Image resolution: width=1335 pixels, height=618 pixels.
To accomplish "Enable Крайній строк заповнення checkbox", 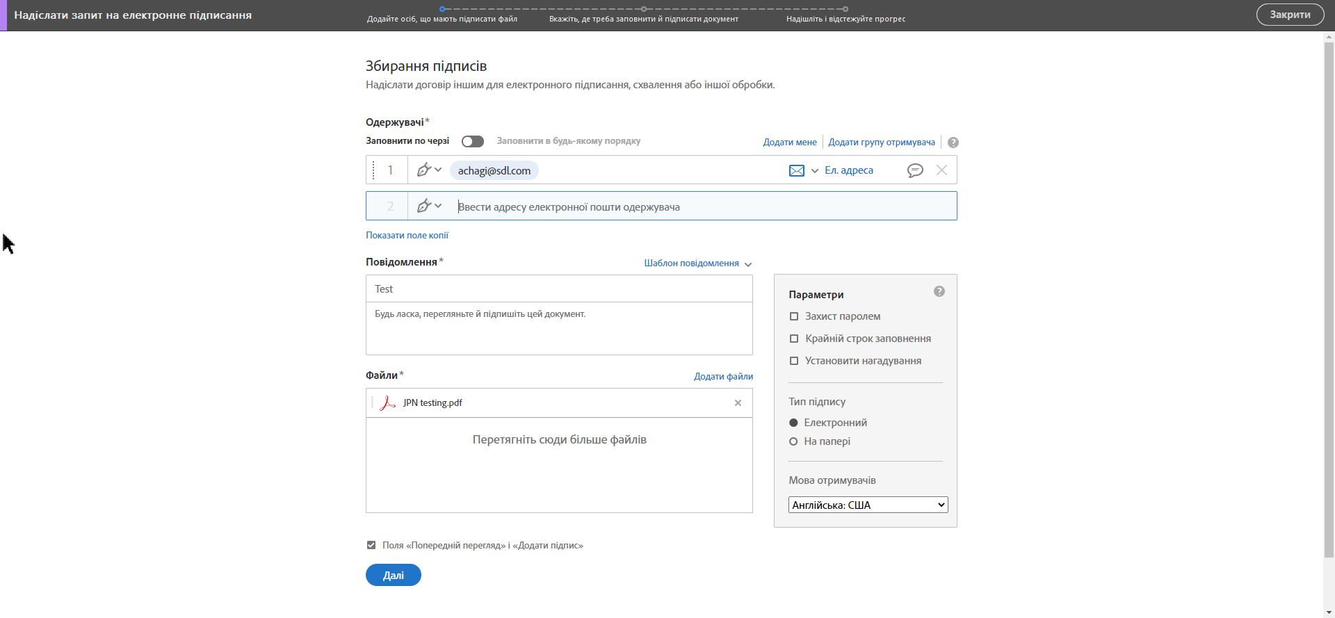I will (794, 339).
